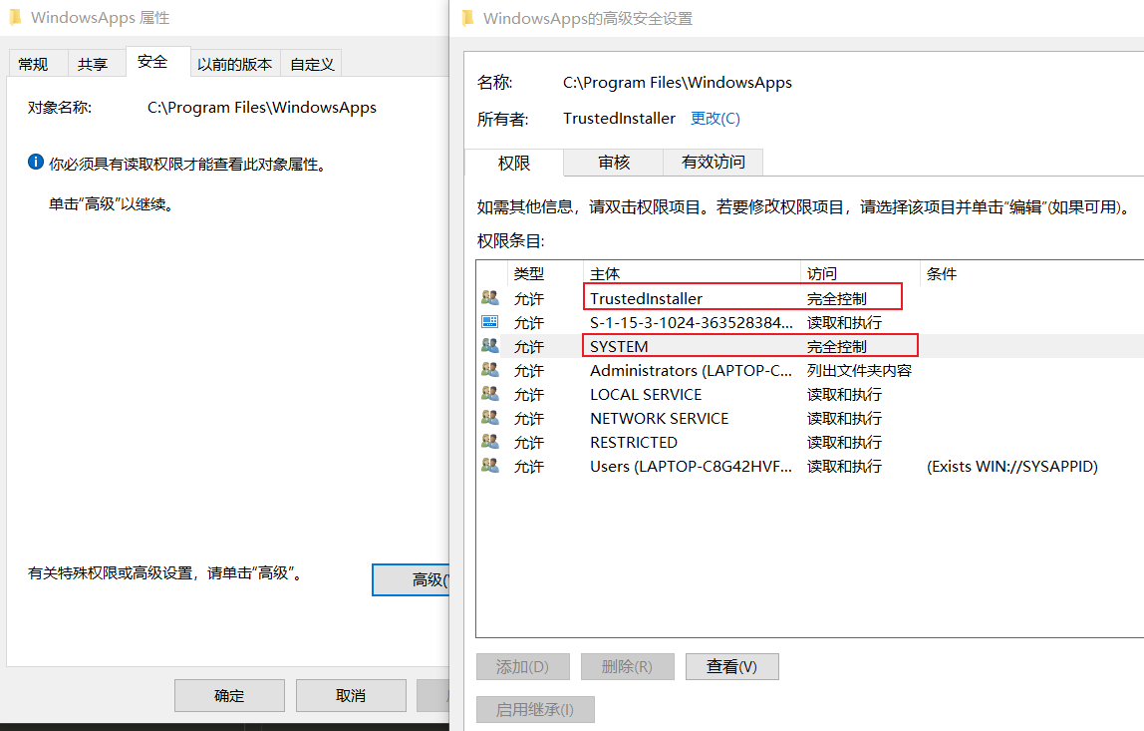Click the 添加(D) button
The width and height of the screenshot is (1144, 731).
522,667
